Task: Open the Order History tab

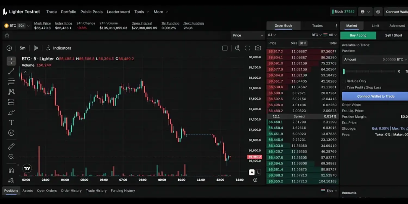Action: tap(71, 191)
